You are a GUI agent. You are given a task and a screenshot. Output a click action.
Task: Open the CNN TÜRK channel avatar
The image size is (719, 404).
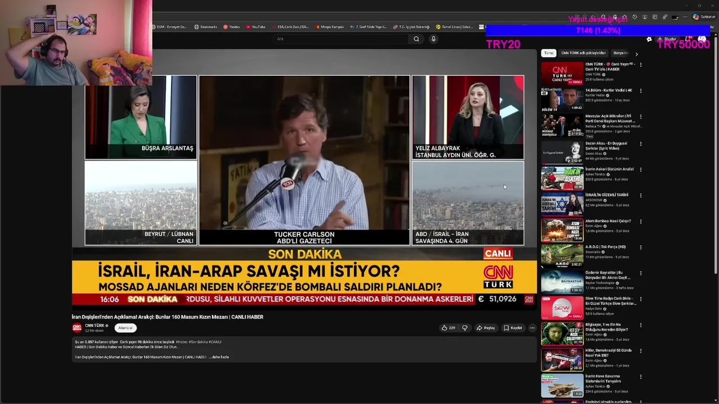(77, 328)
